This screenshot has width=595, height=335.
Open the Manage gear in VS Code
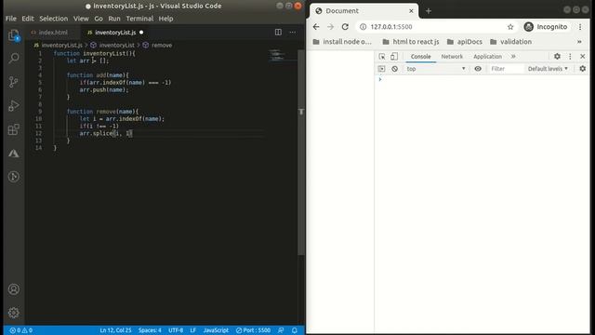point(14,313)
